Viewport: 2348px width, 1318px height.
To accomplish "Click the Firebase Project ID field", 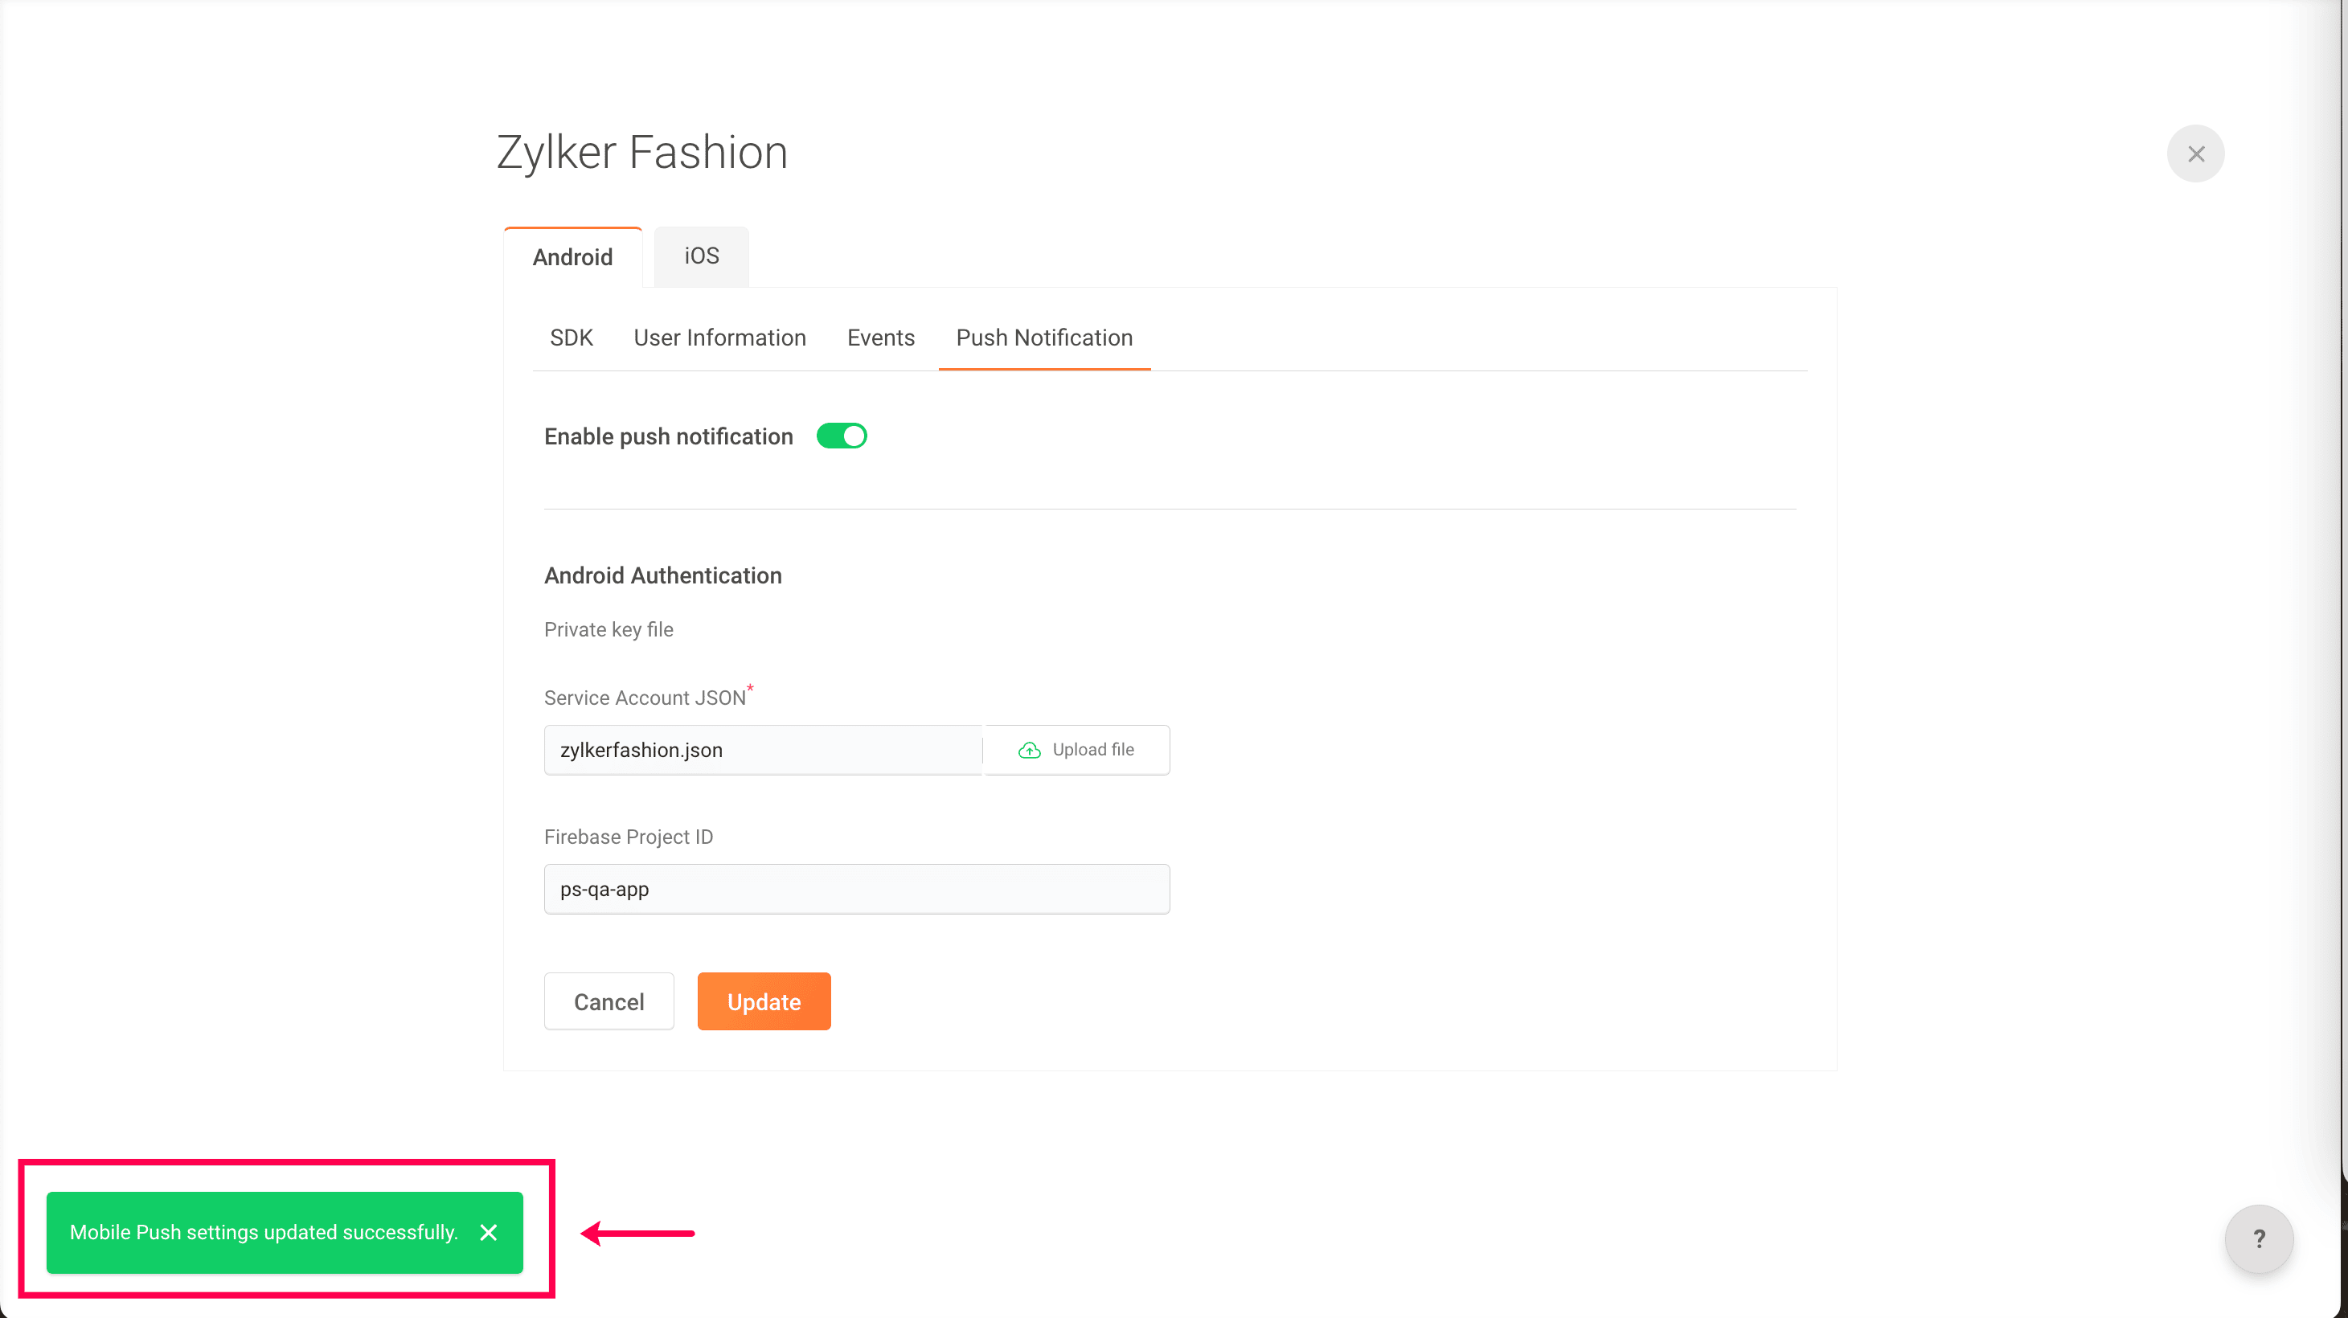I will point(856,890).
